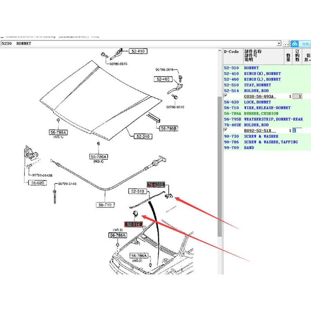Click the 52-410 callout in diagram
The image size is (311, 311).
(138, 51)
